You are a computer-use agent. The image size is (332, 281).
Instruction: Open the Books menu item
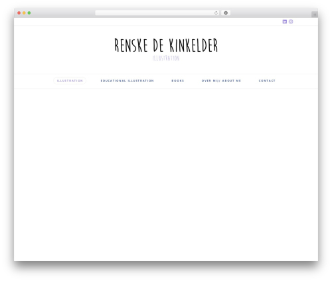178,80
